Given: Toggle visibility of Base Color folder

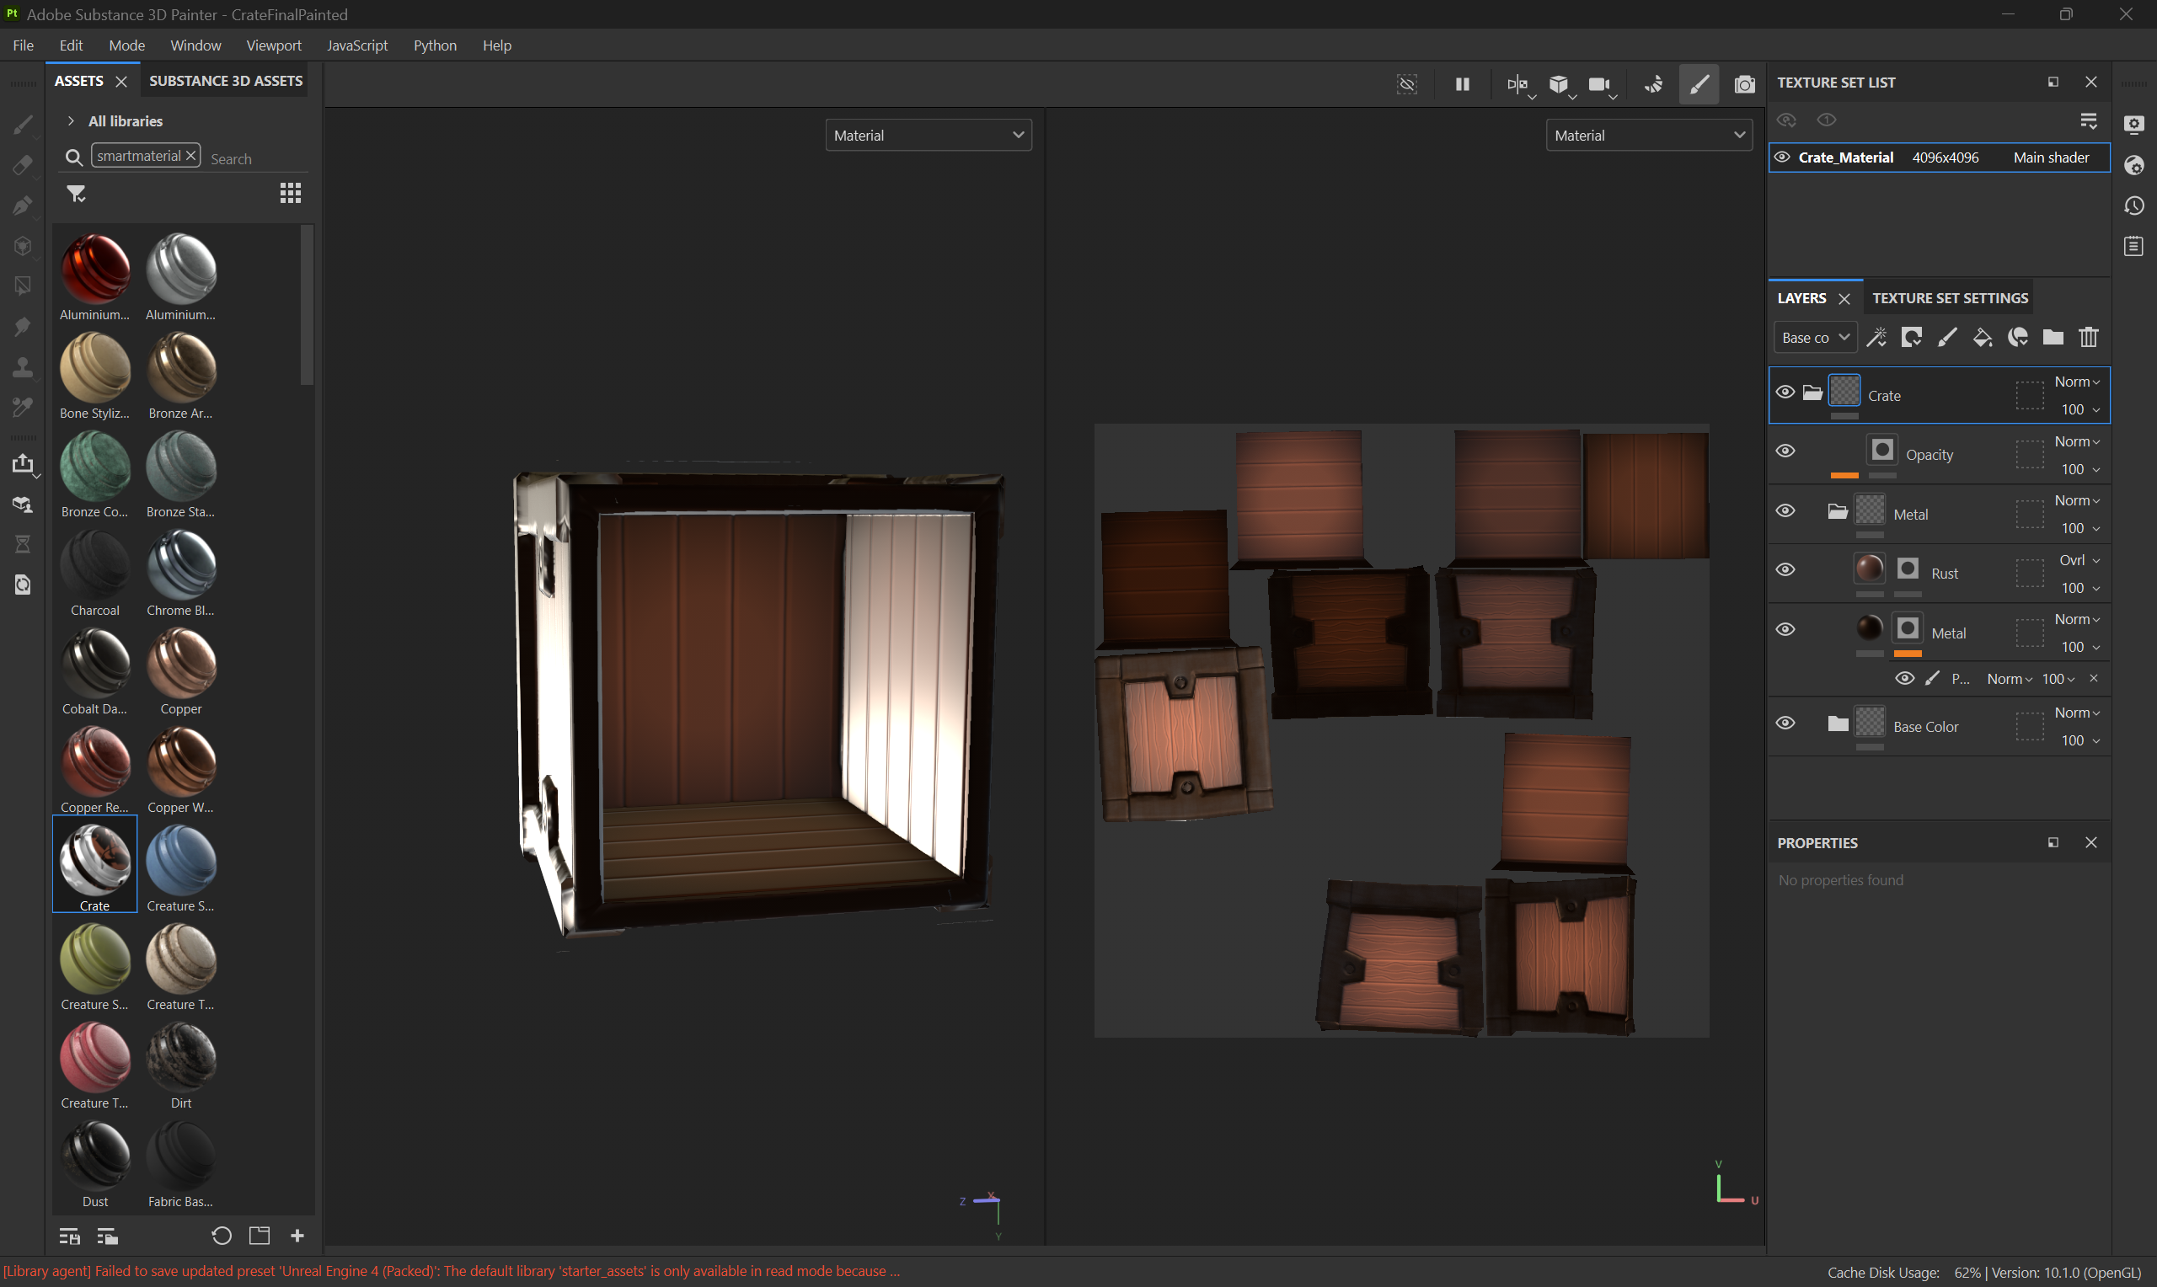Looking at the screenshot, I should coord(1785,724).
